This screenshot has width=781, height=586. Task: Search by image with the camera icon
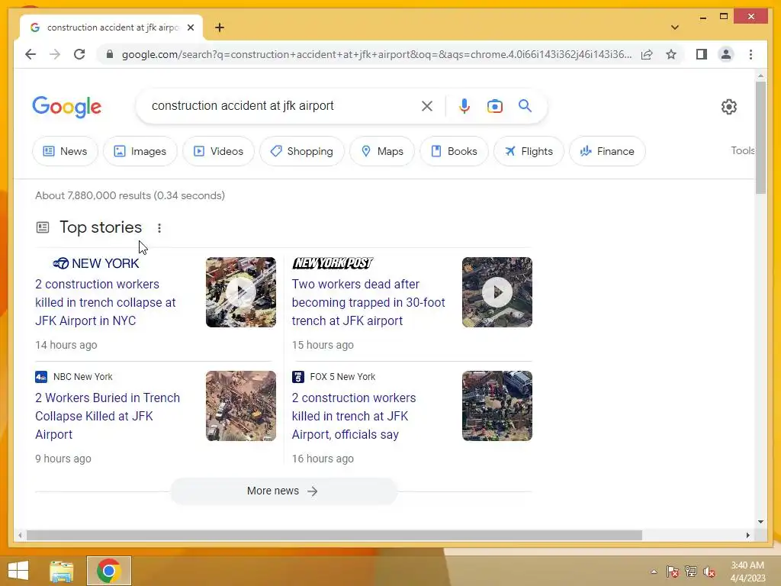pos(494,106)
